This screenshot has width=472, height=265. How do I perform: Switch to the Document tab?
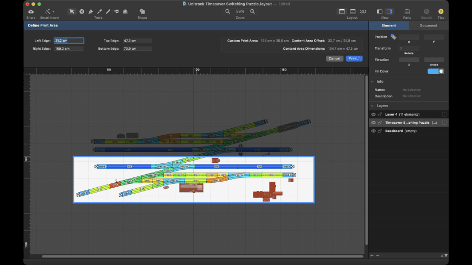tap(429, 25)
